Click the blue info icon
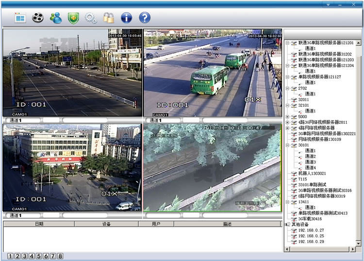The height and width of the screenshot is (261, 364). (x=126, y=18)
